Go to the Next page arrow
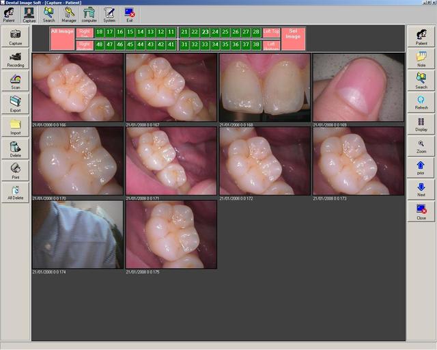This screenshot has height=350, width=437. click(x=421, y=189)
